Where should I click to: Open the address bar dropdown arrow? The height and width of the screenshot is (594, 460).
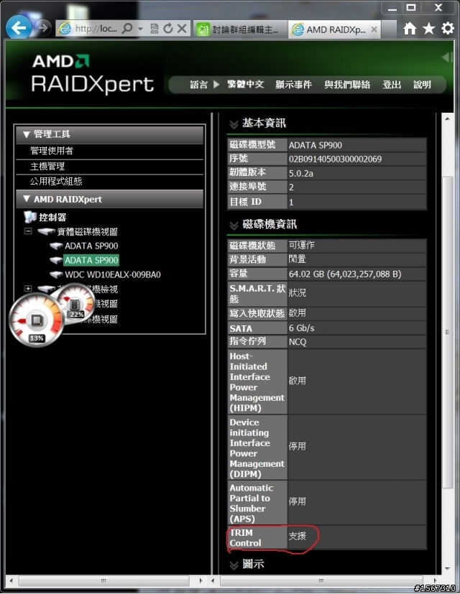click(140, 29)
